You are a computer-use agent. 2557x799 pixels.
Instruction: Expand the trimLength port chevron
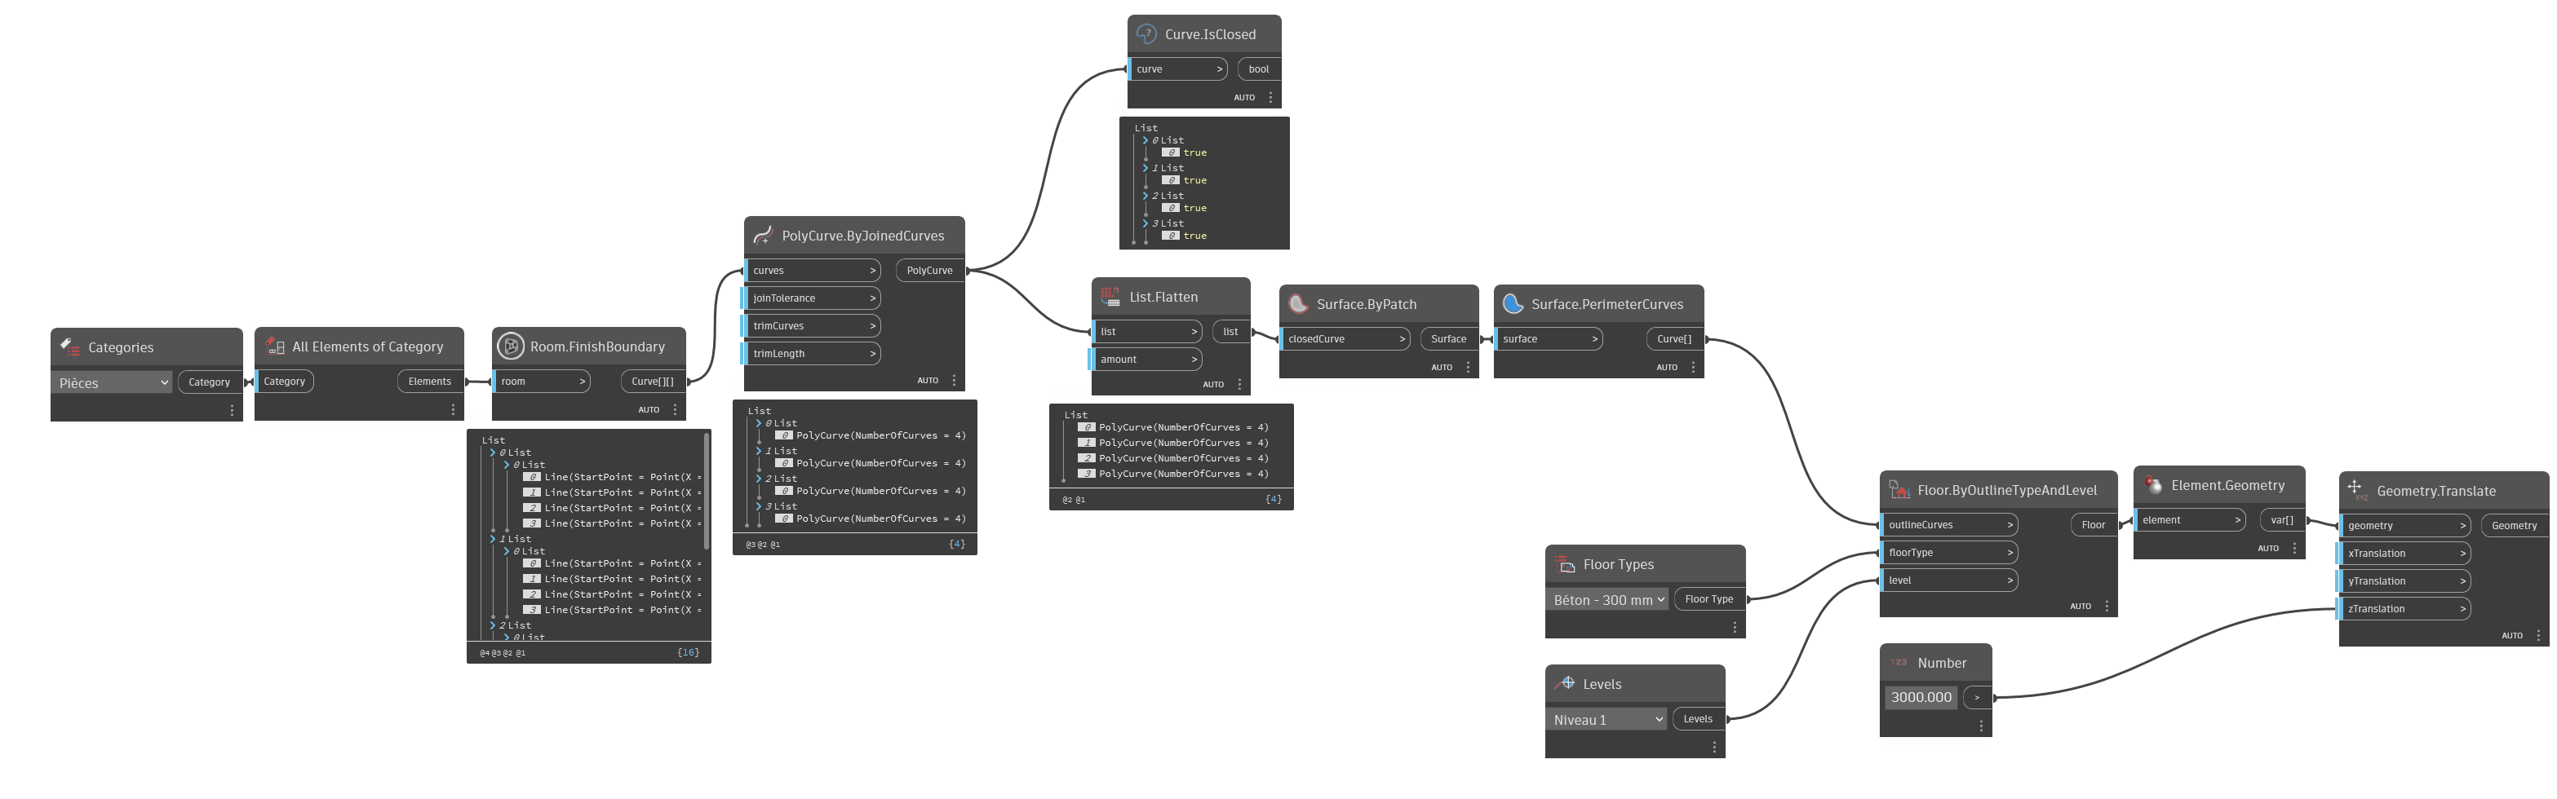[x=872, y=353]
